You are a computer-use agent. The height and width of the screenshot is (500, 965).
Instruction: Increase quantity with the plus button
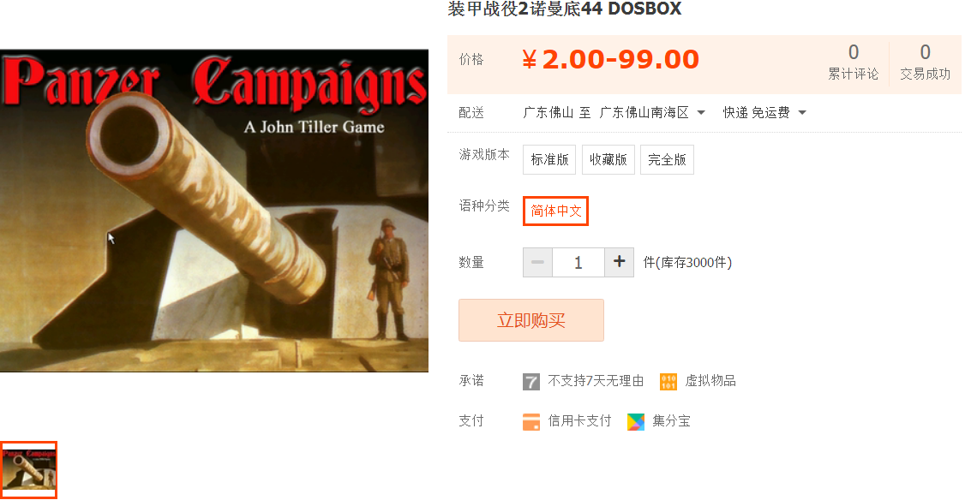[619, 263]
